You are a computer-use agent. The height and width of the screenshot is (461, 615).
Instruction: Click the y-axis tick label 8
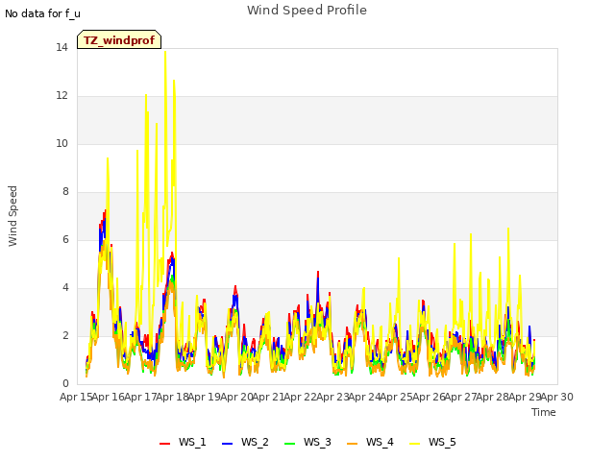point(65,191)
